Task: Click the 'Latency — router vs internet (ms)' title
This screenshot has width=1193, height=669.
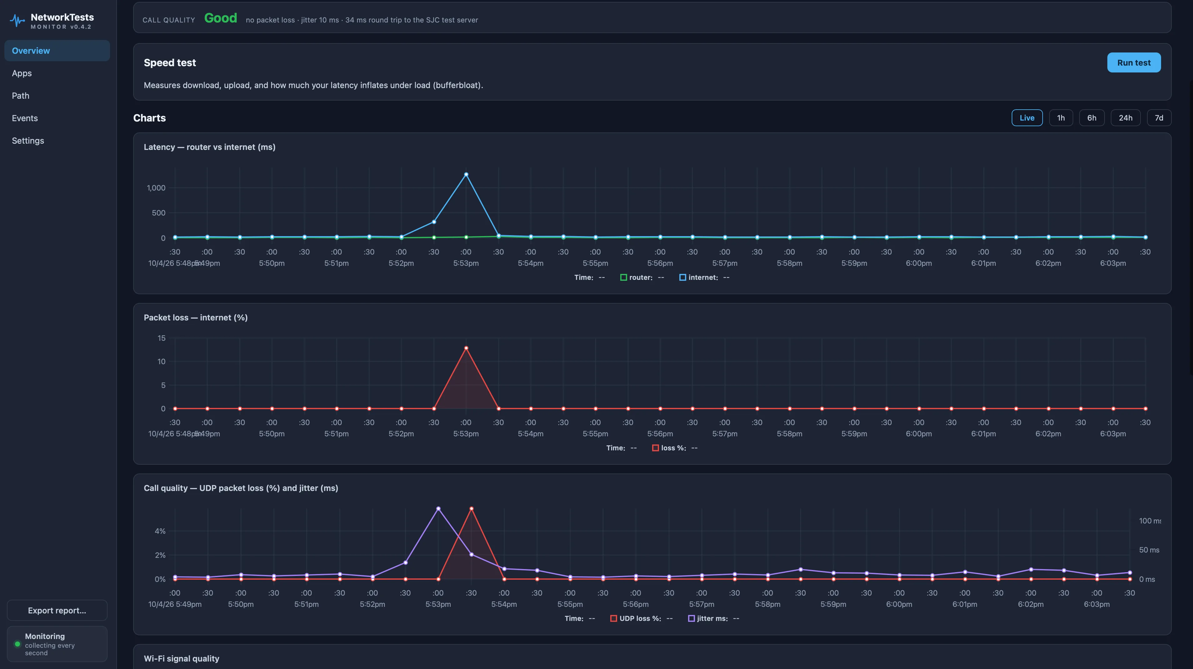Action: pyautogui.click(x=209, y=147)
